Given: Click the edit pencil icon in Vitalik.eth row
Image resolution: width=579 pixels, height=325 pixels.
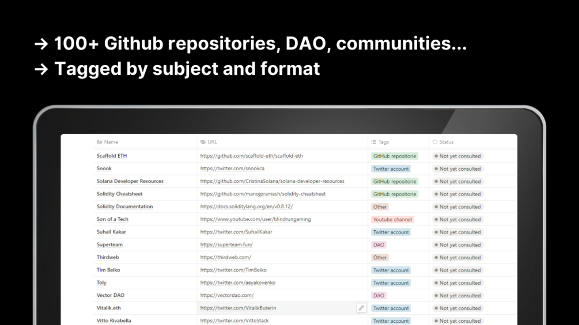Looking at the screenshot, I should click(x=361, y=308).
